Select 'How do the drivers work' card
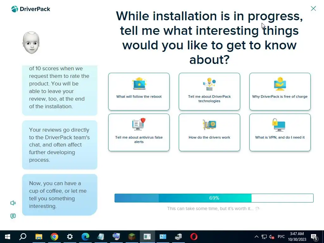Screen dimensions: 324x243 (209, 133)
